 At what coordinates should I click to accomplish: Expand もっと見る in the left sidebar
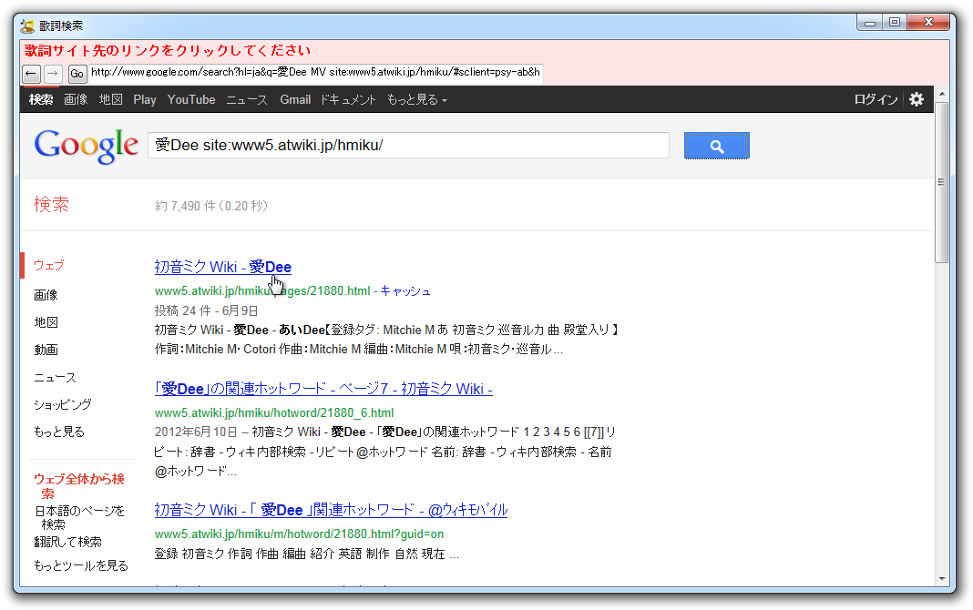59,432
